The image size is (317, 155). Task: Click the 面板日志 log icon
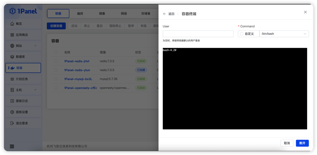(x=12, y=101)
